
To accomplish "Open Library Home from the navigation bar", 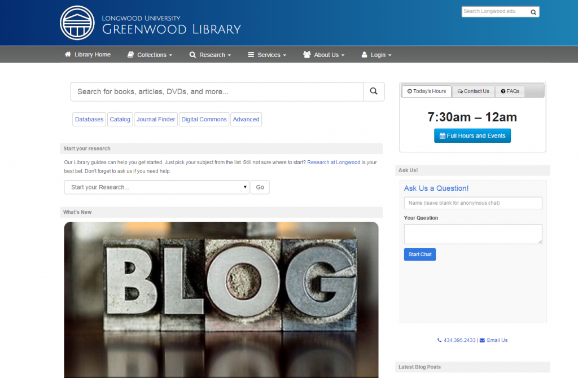I will tap(87, 55).
